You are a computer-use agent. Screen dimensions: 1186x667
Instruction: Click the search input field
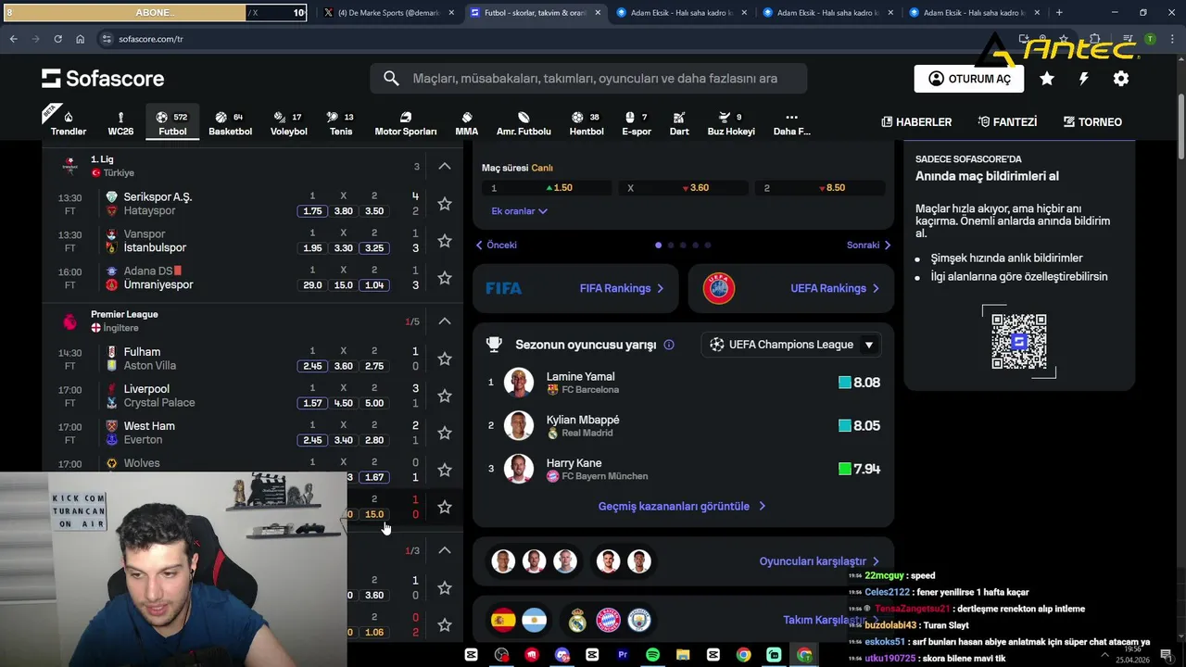click(588, 79)
